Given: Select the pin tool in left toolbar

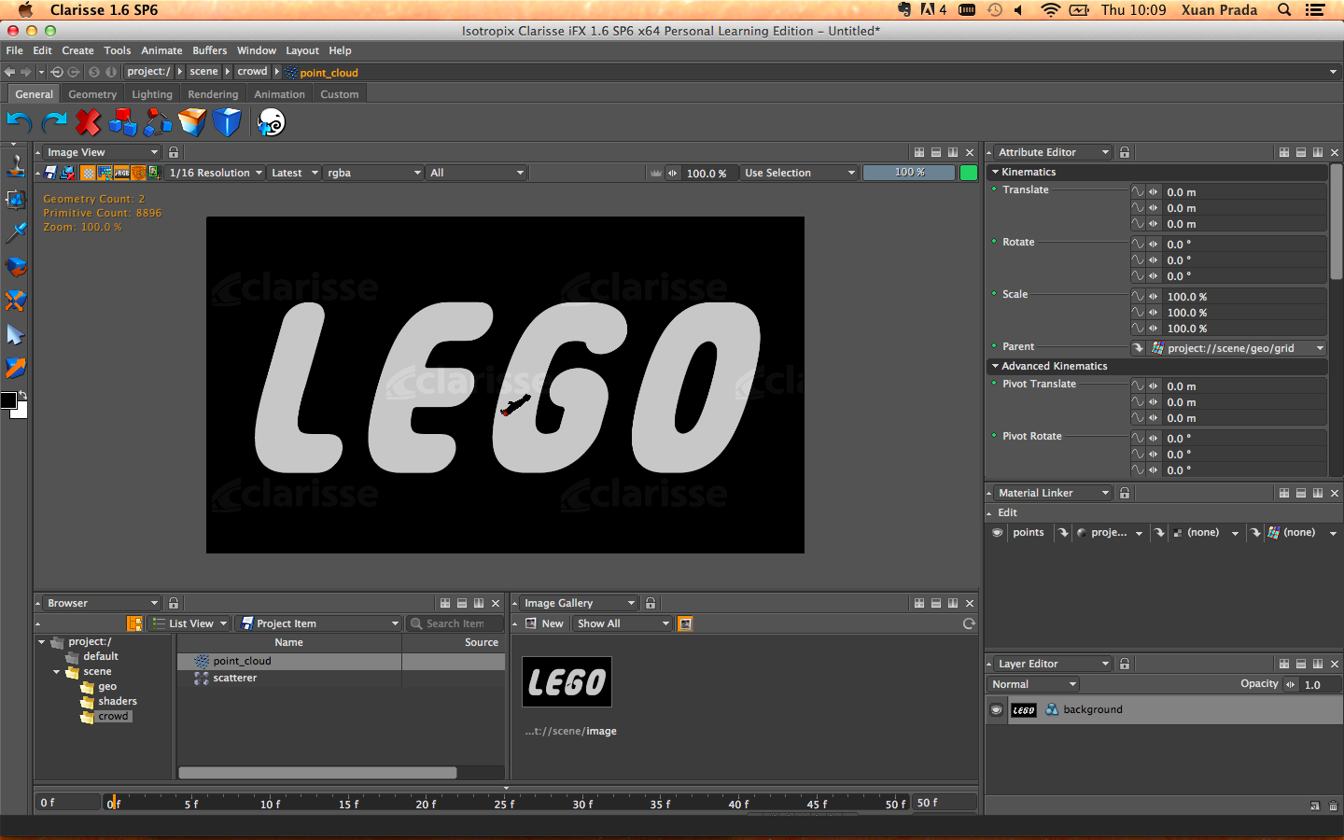Looking at the screenshot, I should [x=16, y=232].
